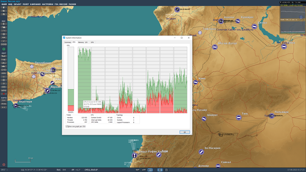Image resolution: width=306 pixels, height=172 pixels.
Task: Click the red X delete object icon
Action: tap(4, 94)
